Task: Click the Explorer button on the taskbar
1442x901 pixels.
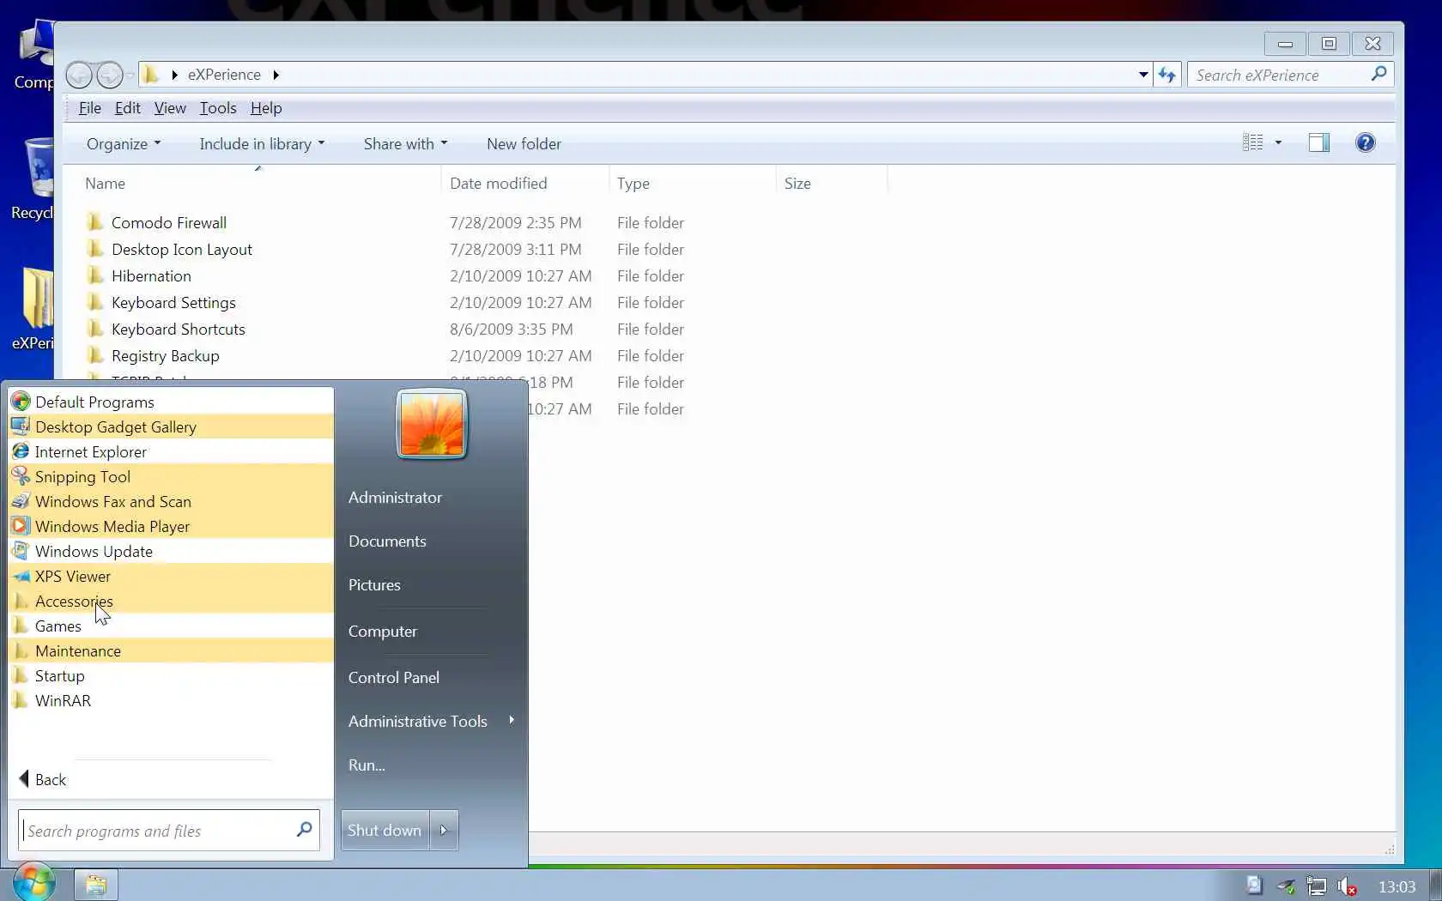Action: [x=95, y=885]
